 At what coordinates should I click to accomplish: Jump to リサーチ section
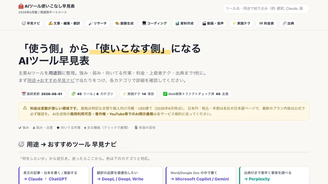point(98,24)
